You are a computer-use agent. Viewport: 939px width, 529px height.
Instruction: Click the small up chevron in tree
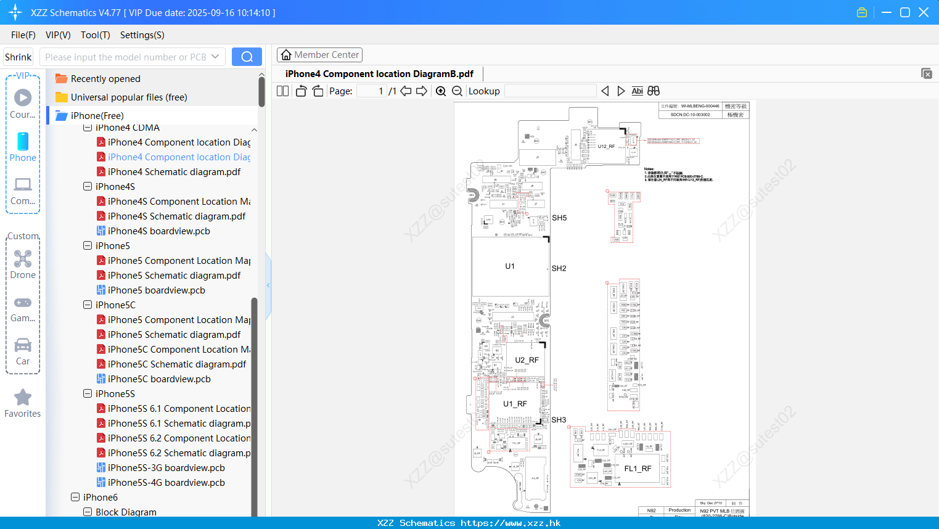point(254,130)
